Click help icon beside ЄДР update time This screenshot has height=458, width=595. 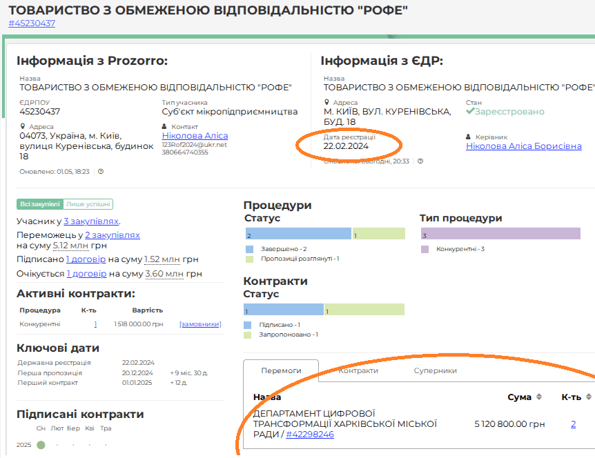(420, 161)
